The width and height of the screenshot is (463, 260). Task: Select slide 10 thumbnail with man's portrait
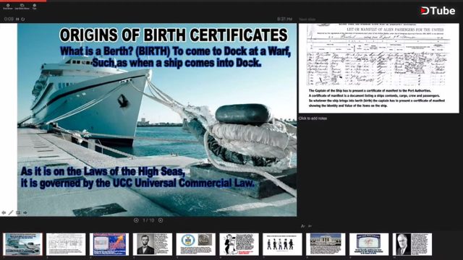click(412, 244)
